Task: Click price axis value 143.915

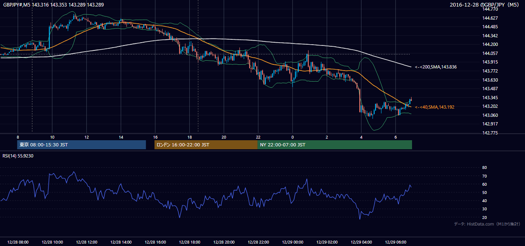Action: [490, 62]
